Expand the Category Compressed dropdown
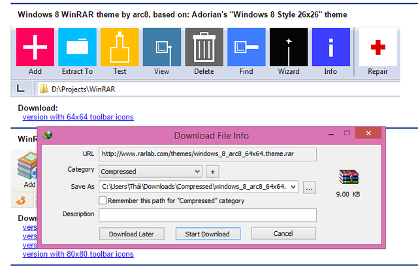The image size is (418, 271). click(151, 171)
